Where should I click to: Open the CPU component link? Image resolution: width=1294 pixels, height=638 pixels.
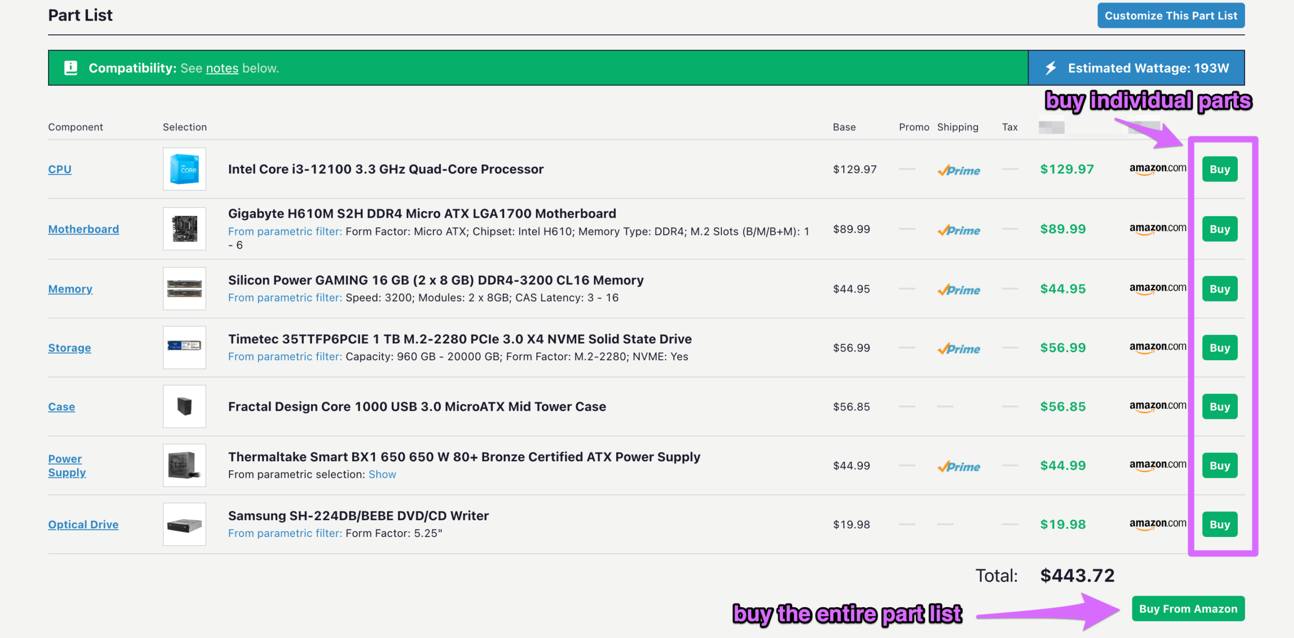[60, 169]
